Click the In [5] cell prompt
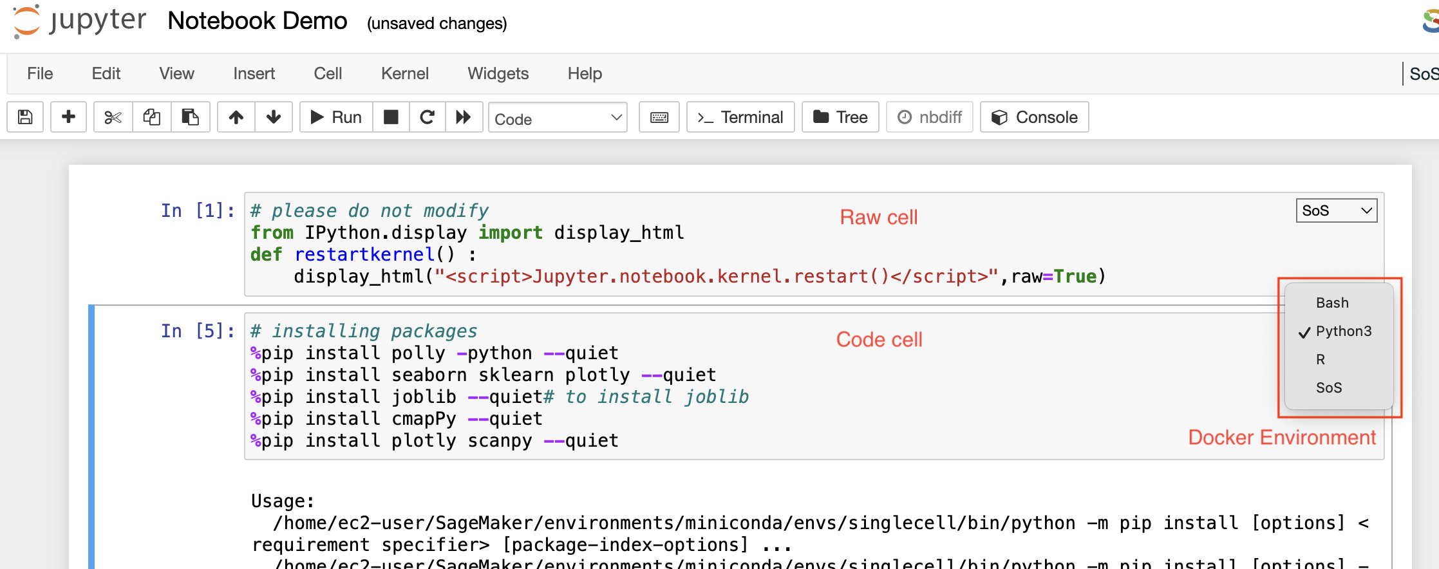Image resolution: width=1439 pixels, height=569 pixels. pyautogui.click(x=198, y=331)
